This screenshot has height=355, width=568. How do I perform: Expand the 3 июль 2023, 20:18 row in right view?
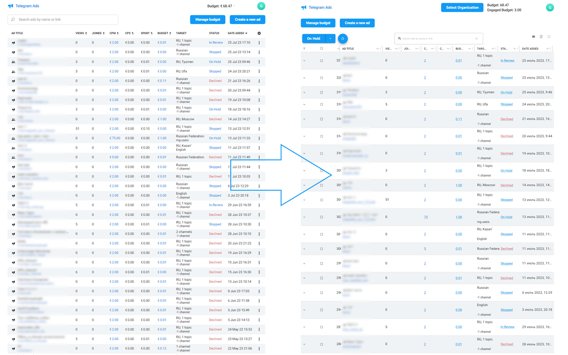point(304,310)
